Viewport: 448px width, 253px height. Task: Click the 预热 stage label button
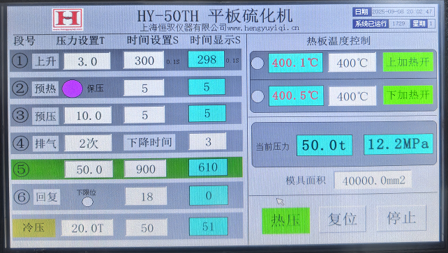tap(45, 89)
